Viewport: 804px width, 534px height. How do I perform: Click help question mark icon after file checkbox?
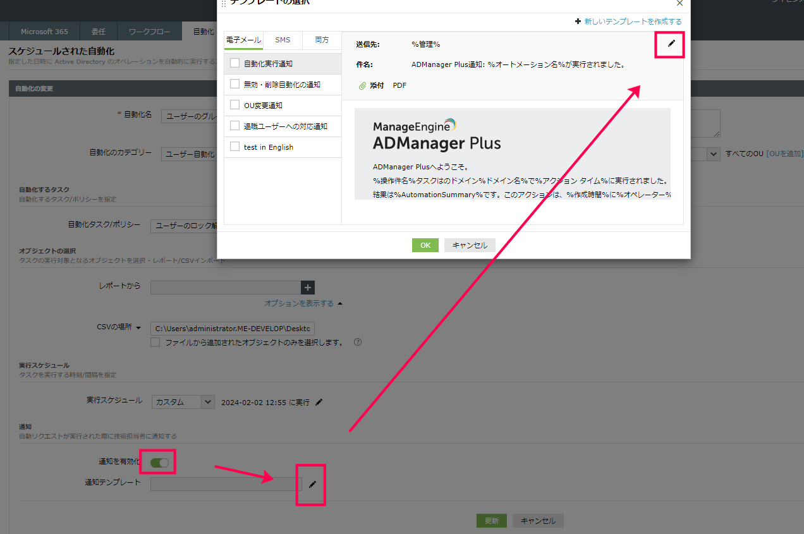(358, 343)
